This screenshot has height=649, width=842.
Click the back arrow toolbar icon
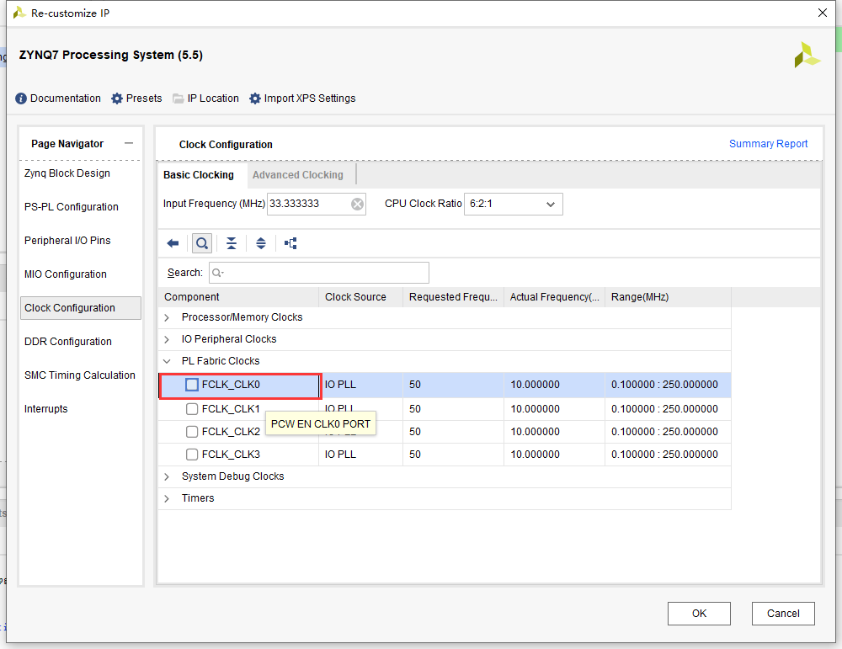(173, 243)
